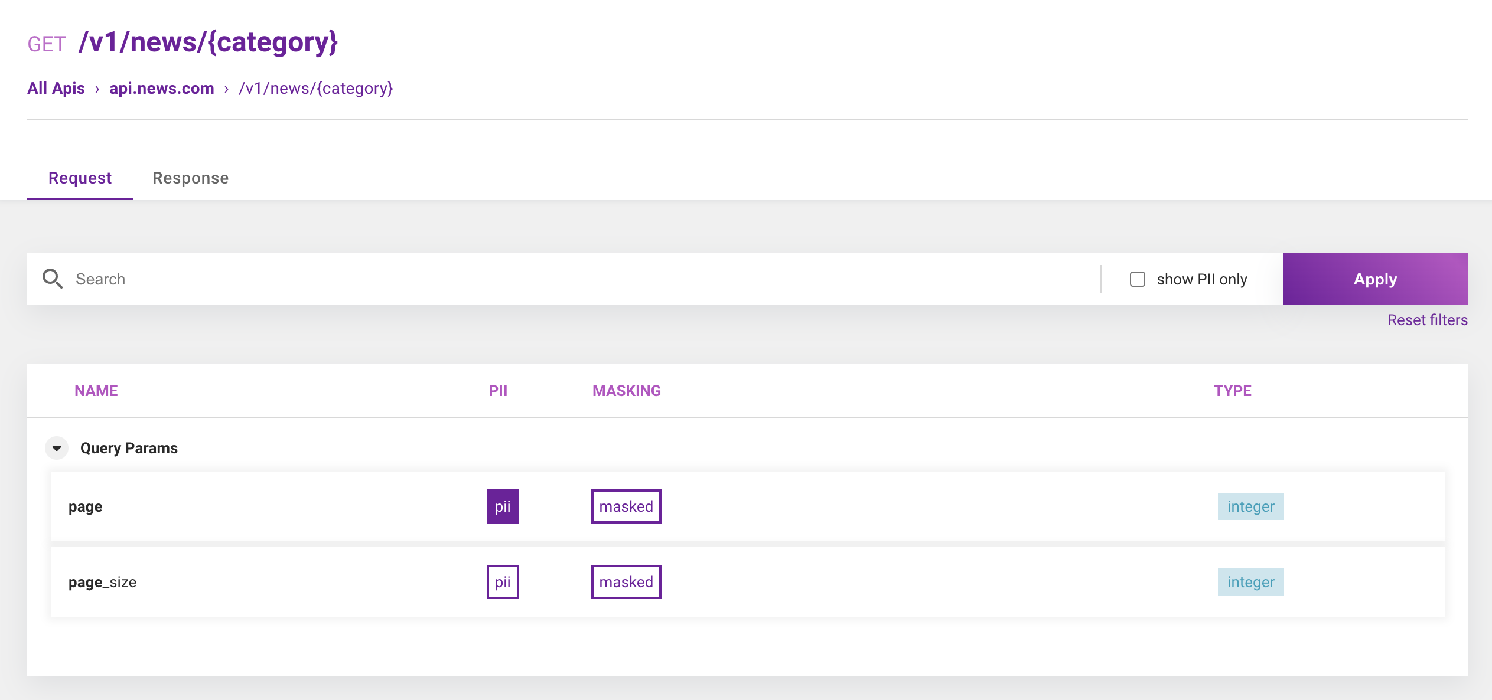Screen dimensions: 1492x700
Task: Click the integer type badge for page
Action: [x=1250, y=506]
